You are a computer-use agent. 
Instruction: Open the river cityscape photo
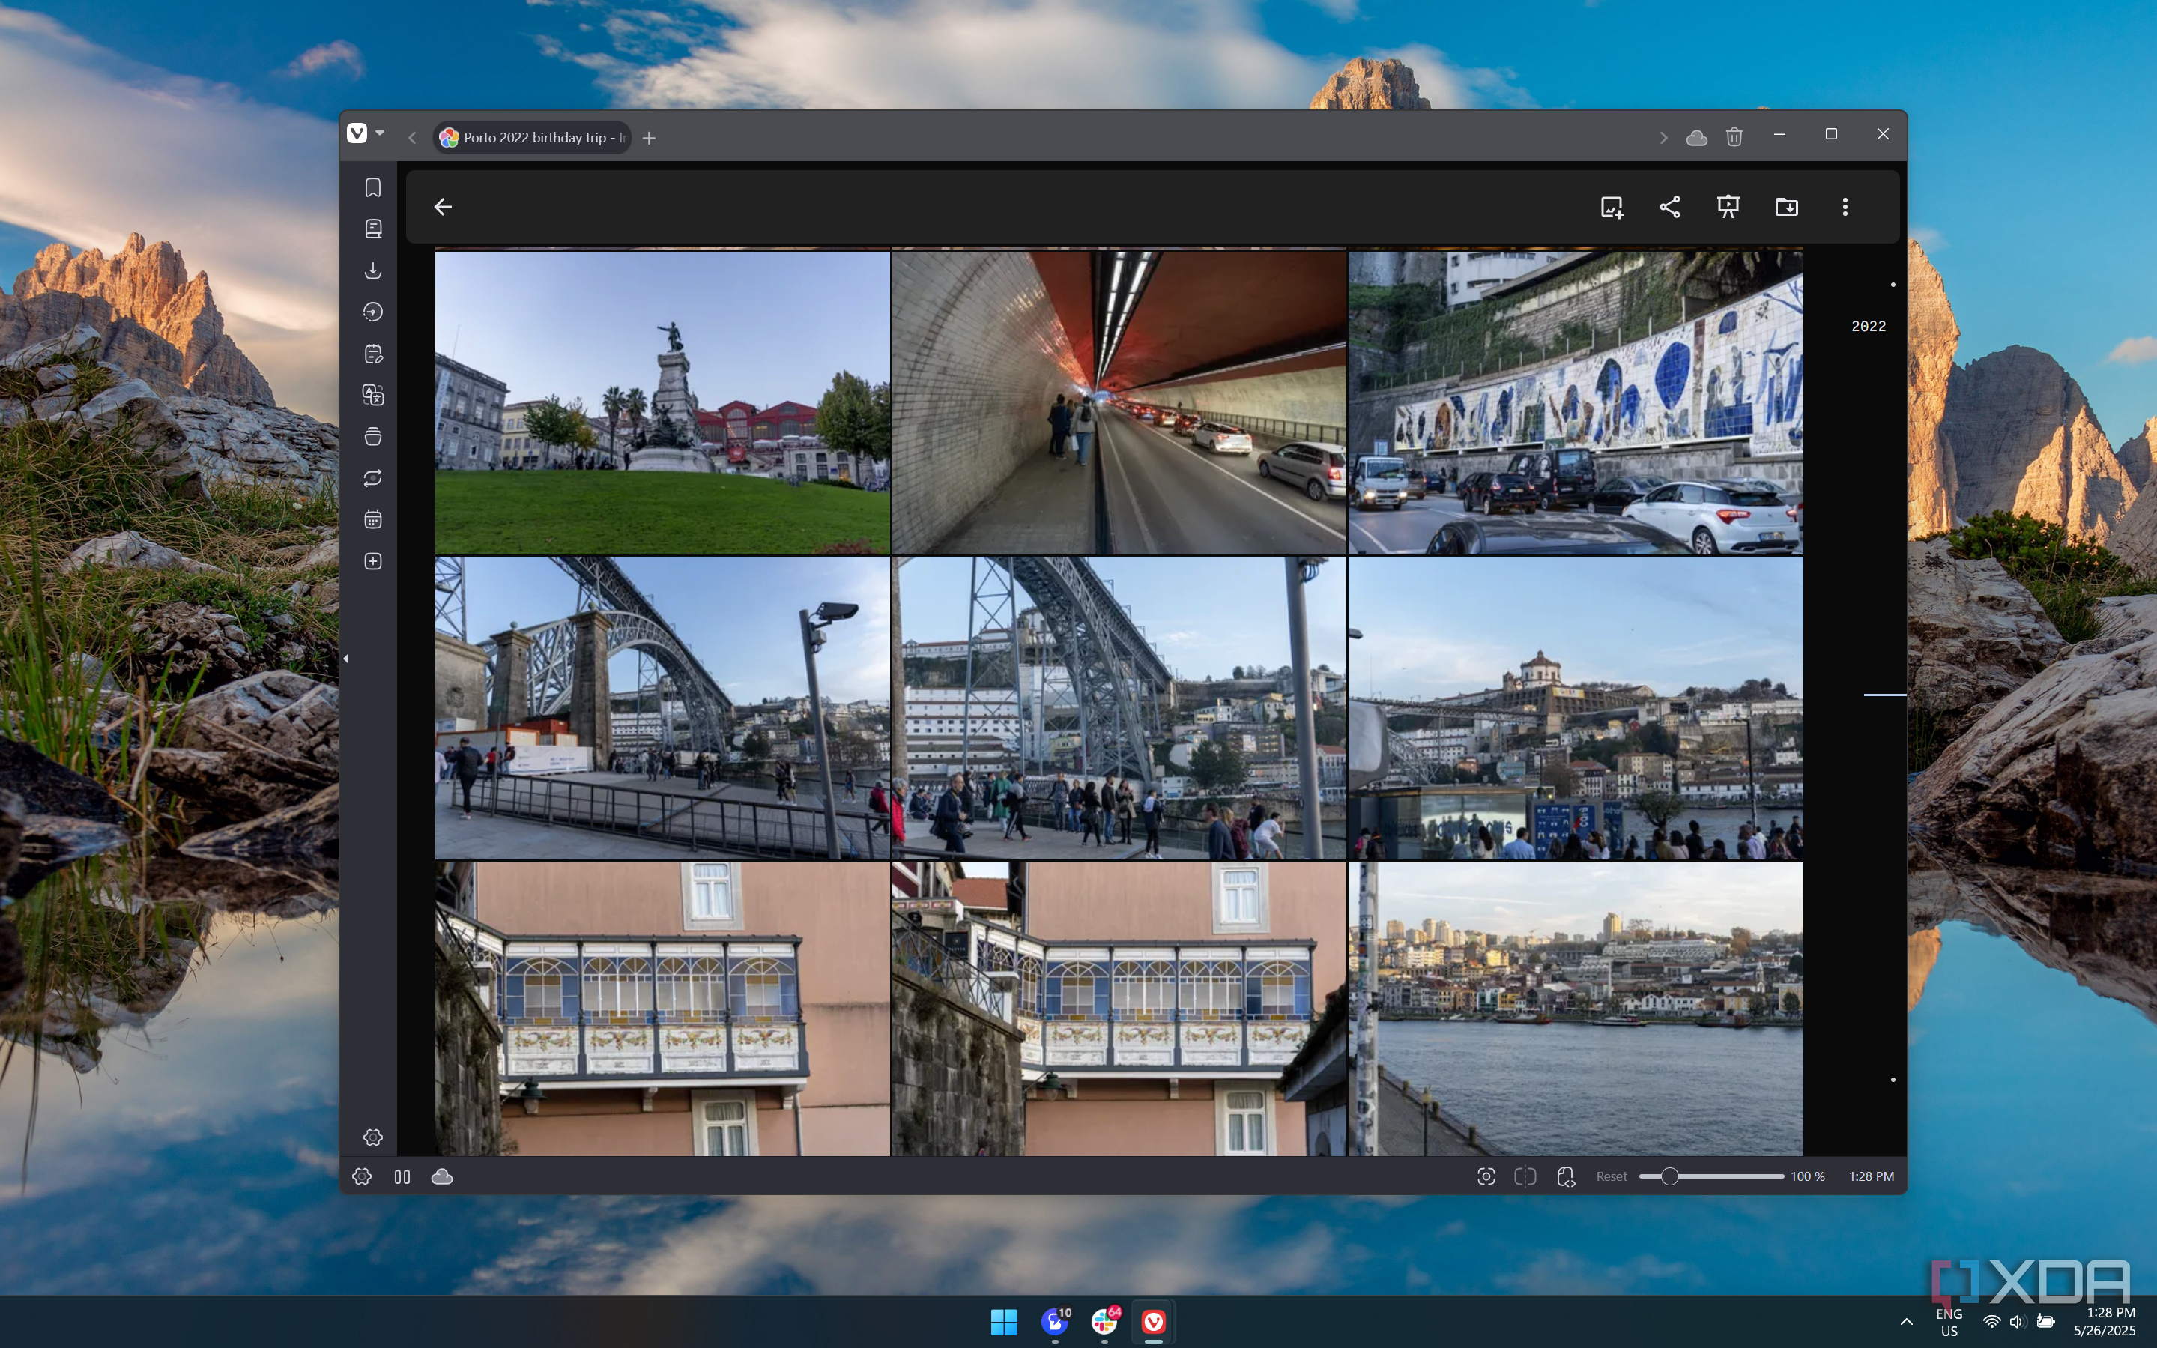[1575, 1009]
